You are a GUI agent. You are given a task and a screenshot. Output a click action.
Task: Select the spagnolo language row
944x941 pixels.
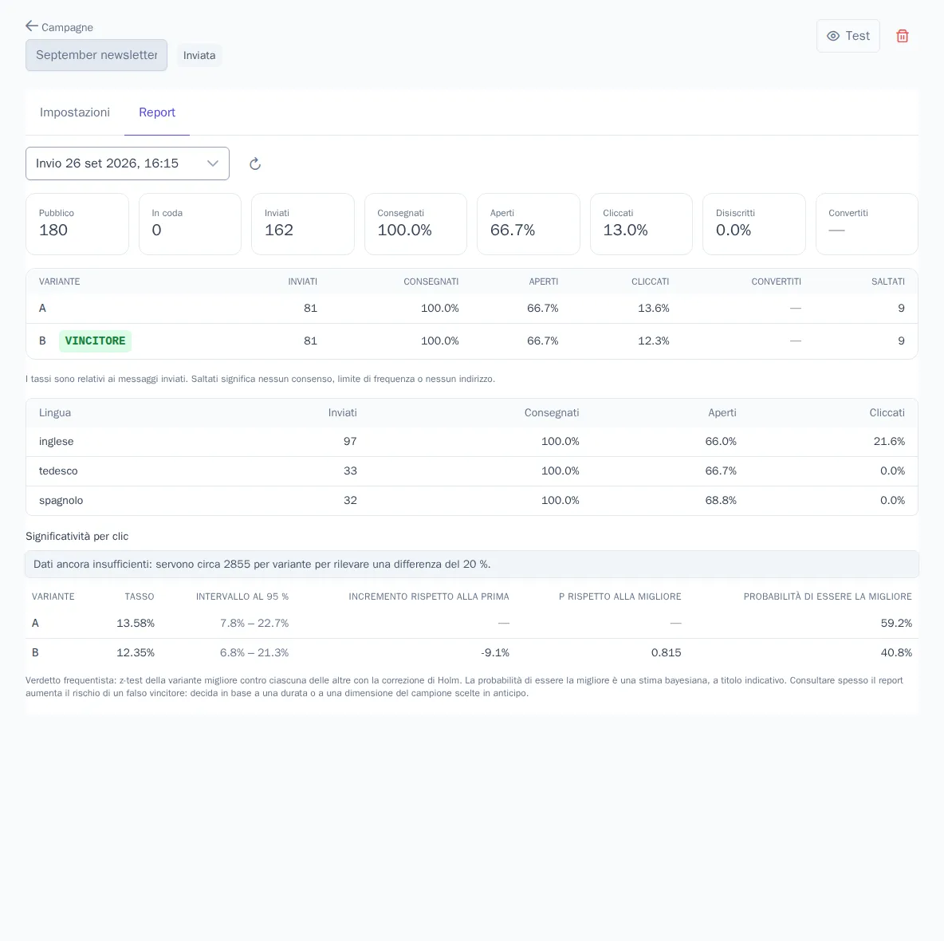click(472, 500)
